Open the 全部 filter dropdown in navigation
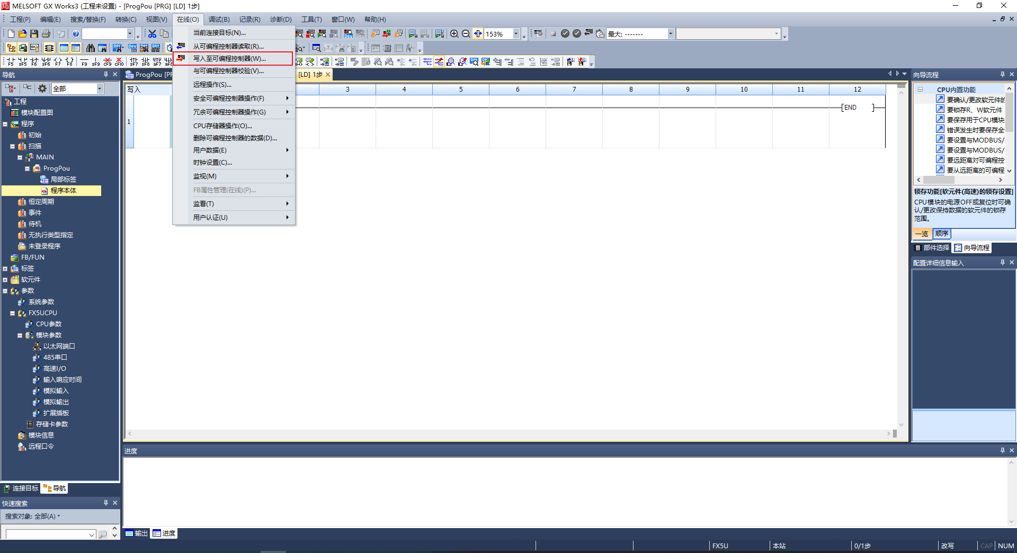 100,89
